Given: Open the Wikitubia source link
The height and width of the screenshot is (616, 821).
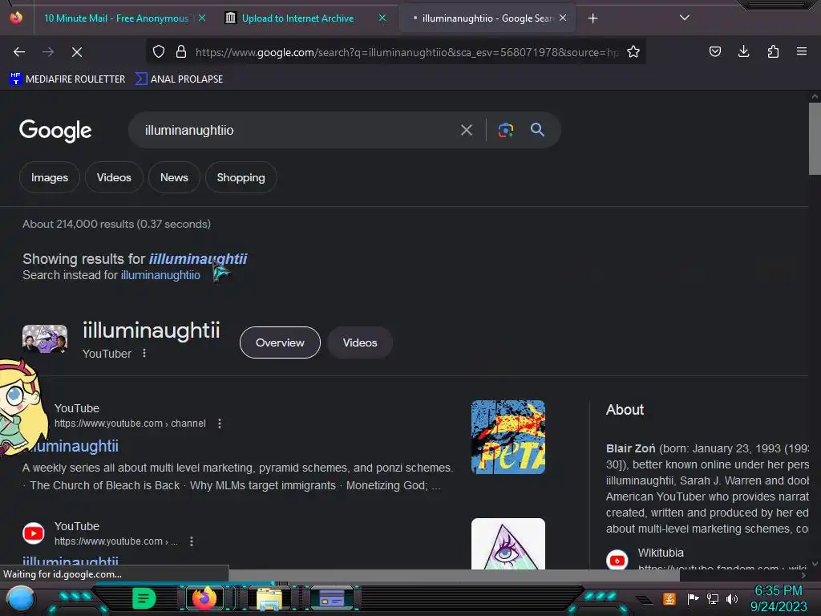Looking at the screenshot, I should [x=661, y=553].
